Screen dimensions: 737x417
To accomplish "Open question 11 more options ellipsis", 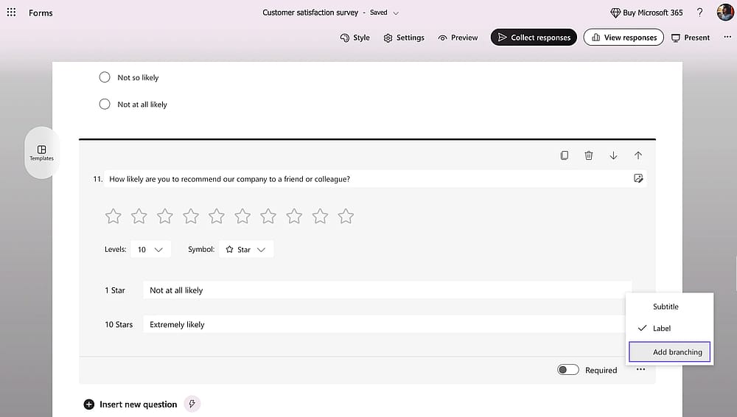I will [x=640, y=370].
